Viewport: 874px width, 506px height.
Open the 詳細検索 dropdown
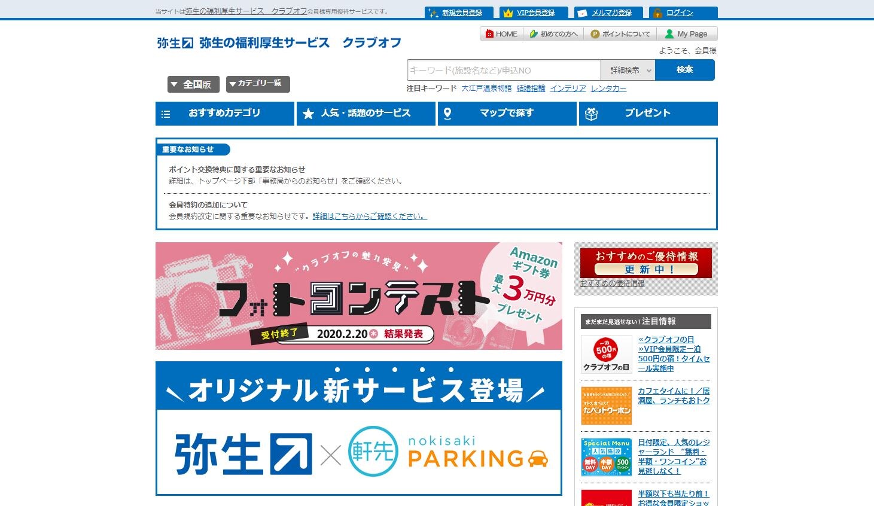(628, 70)
